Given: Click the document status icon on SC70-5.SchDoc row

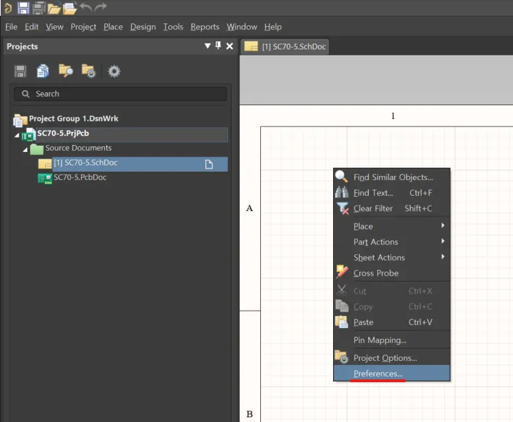Looking at the screenshot, I should (x=209, y=164).
